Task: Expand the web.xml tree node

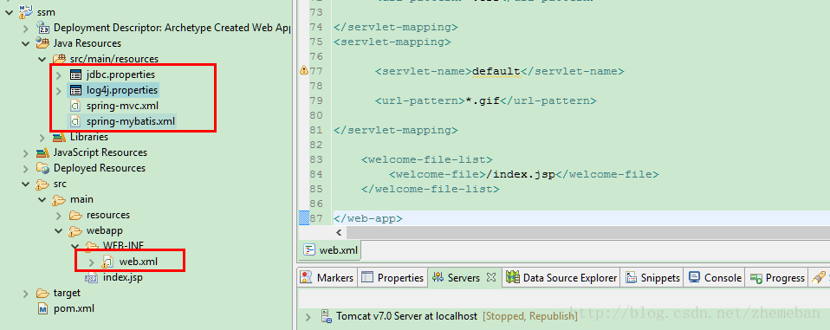Action: pyautogui.click(x=91, y=262)
